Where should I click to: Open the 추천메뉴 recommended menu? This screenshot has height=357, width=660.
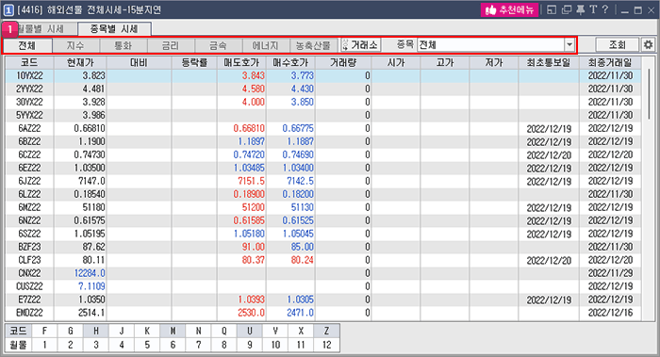[509, 9]
